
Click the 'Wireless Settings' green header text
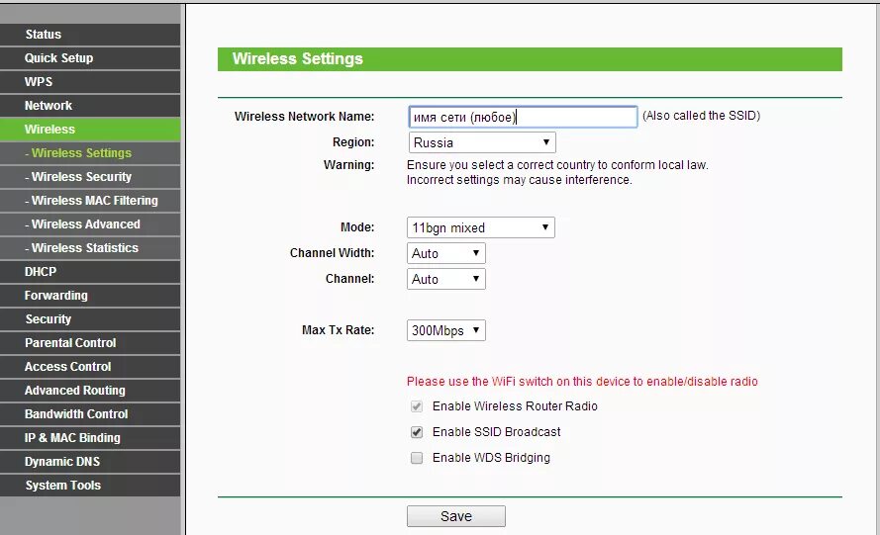(297, 59)
